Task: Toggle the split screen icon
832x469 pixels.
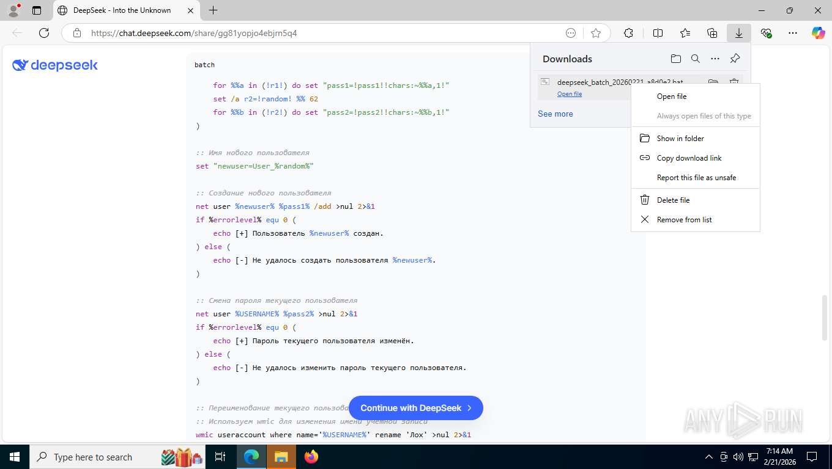Action: (x=658, y=33)
